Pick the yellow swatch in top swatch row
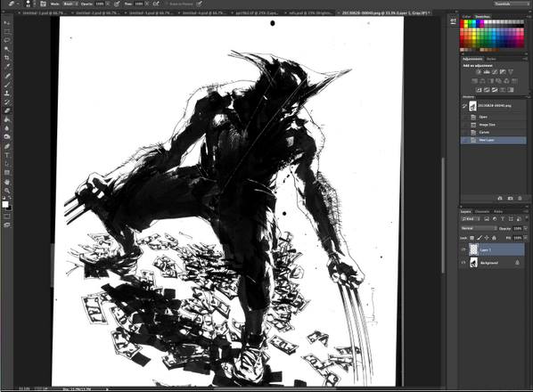Image resolution: width=533 pixels, height=392 pixels. (466, 22)
